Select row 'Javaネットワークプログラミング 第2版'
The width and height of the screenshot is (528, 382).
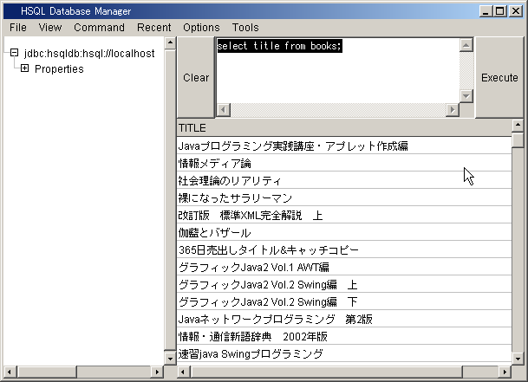pyautogui.click(x=344, y=319)
